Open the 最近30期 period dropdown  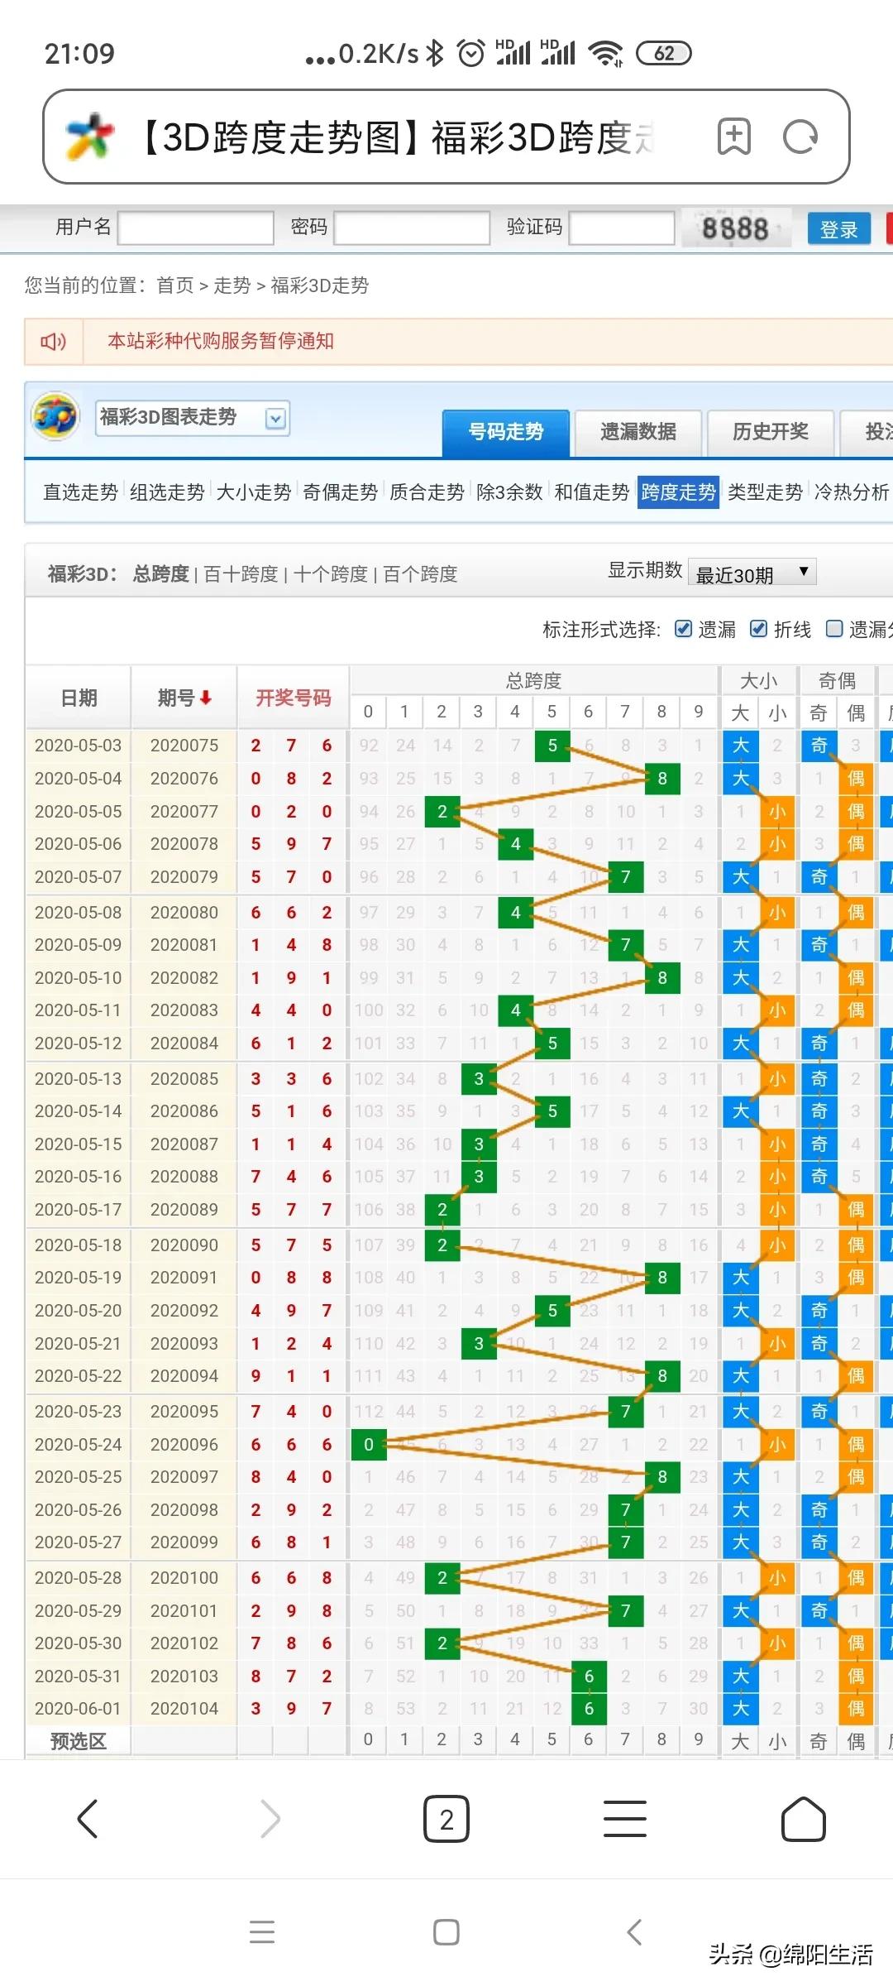click(x=752, y=573)
